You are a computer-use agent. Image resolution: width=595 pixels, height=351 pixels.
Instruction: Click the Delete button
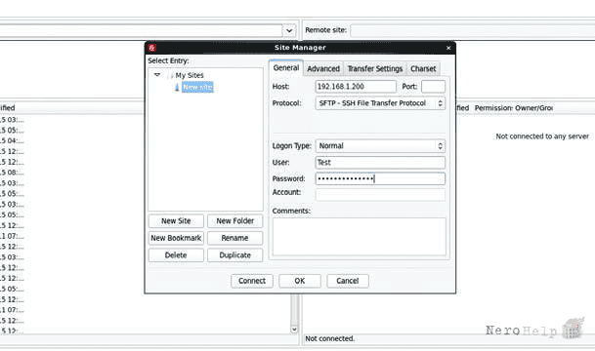(176, 255)
